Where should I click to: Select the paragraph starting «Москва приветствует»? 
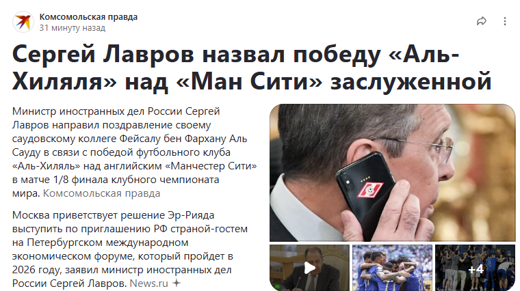pyautogui.click(x=130, y=249)
